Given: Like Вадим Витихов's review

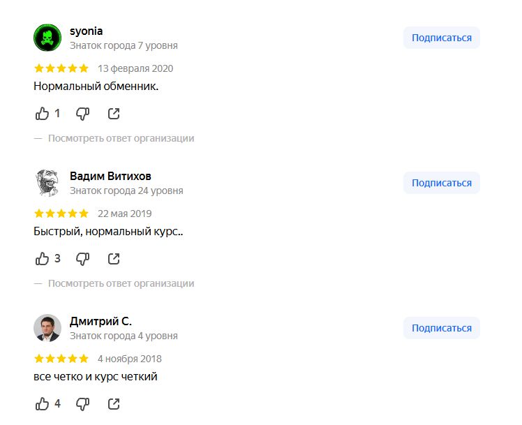Looking at the screenshot, I should [x=43, y=258].
